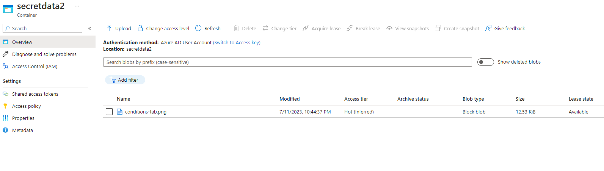This screenshot has width=604, height=171.
Task: Click the Available lease state cell
Action: (x=579, y=112)
